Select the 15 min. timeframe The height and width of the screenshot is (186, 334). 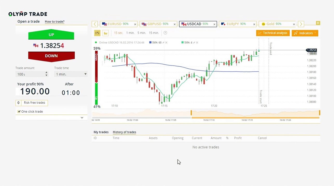(x=154, y=33)
